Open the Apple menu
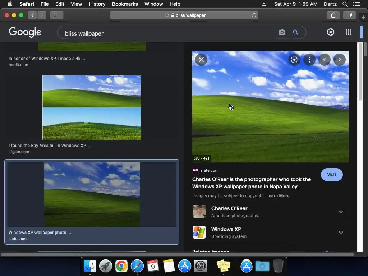This screenshot has width=368, height=276. point(10,4)
